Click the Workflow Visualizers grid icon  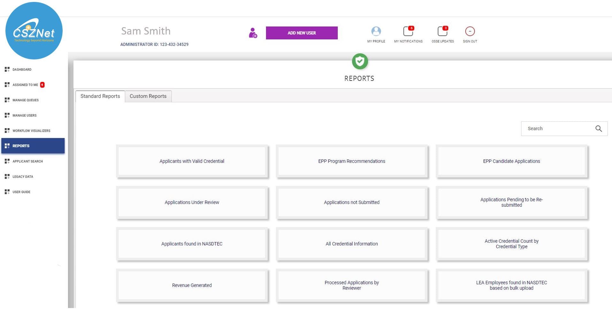(7, 131)
